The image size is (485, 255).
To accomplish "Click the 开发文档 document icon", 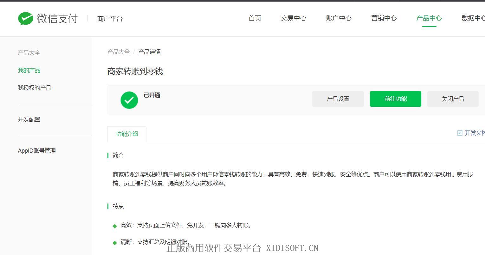I will [x=460, y=133].
